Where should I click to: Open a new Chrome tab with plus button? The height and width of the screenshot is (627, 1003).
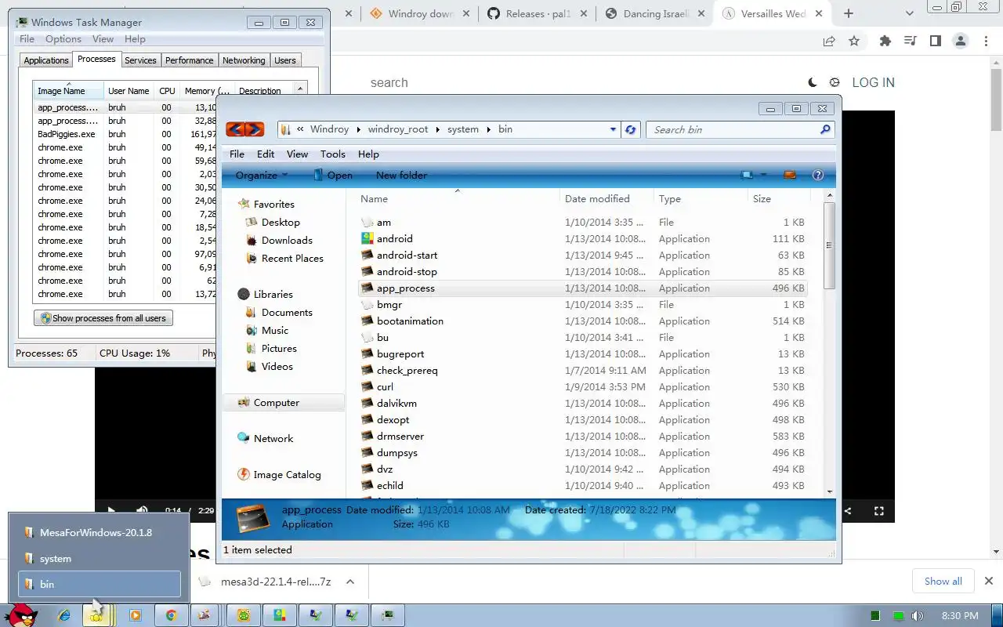[x=848, y=13]
